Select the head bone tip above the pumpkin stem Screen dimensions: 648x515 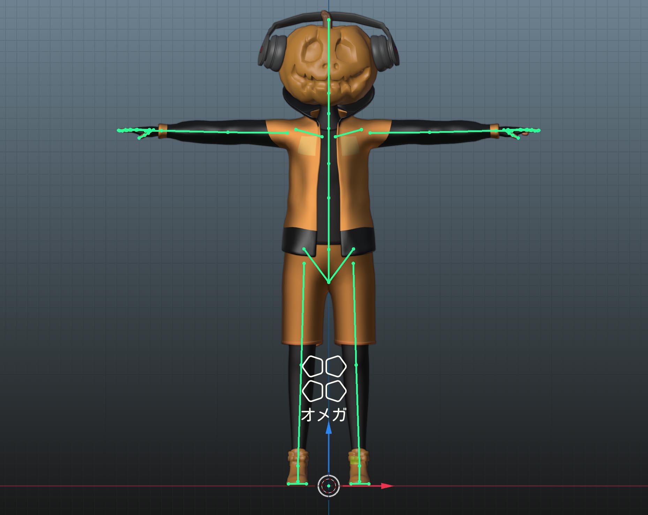(329, 20)
